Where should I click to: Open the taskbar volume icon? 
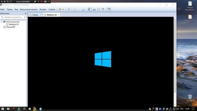tap(178, 109)
